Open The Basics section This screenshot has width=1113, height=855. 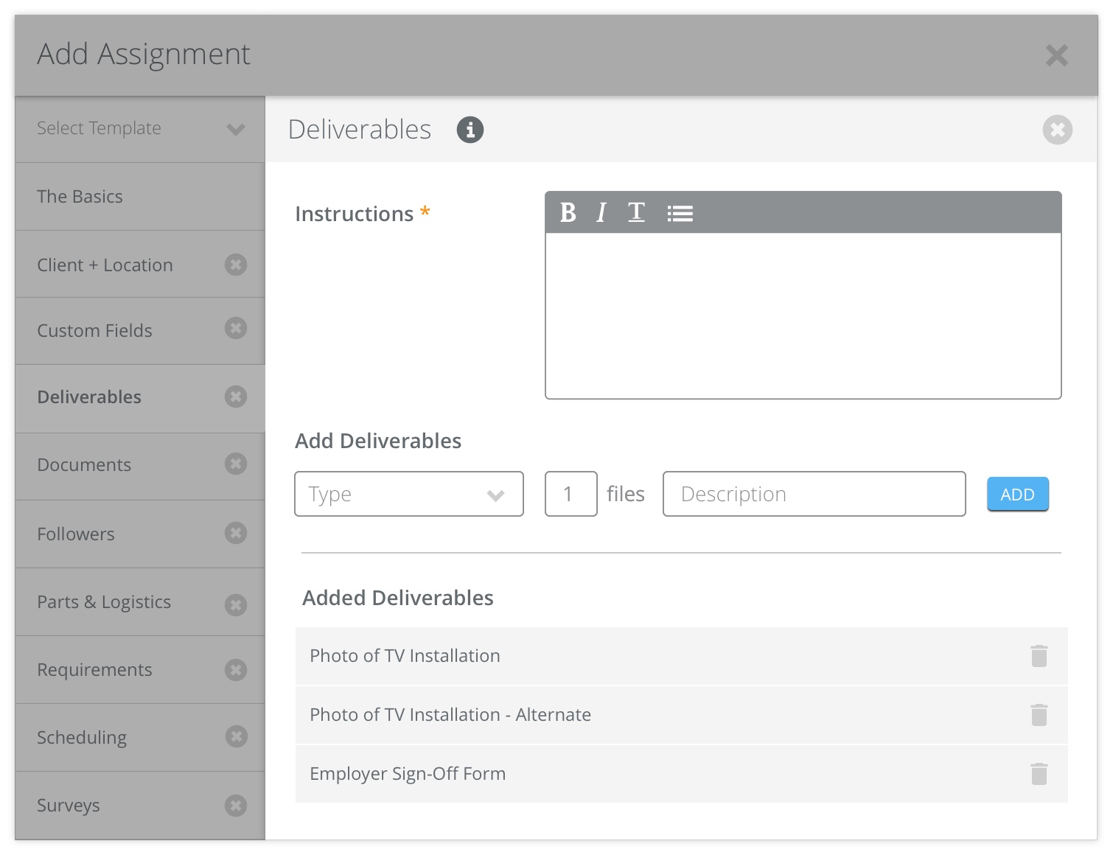tap(80, 197)
